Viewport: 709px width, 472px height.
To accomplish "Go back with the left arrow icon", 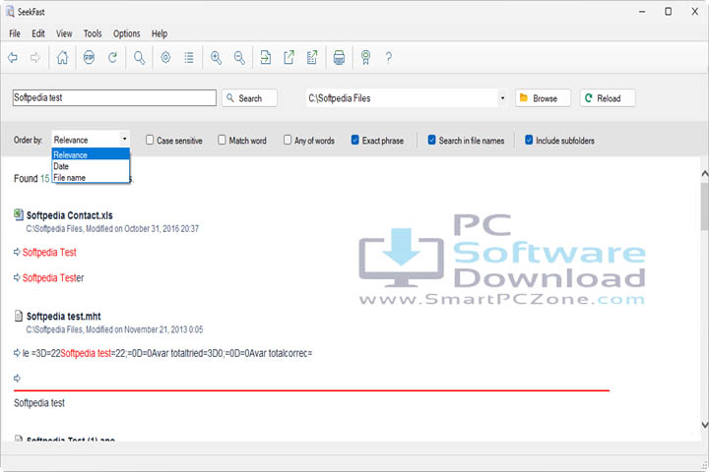I will pos(13,57).
